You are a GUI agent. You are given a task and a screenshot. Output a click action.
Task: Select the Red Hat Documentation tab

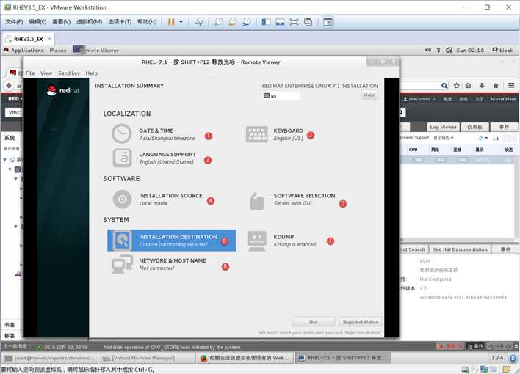pos(460,249)
